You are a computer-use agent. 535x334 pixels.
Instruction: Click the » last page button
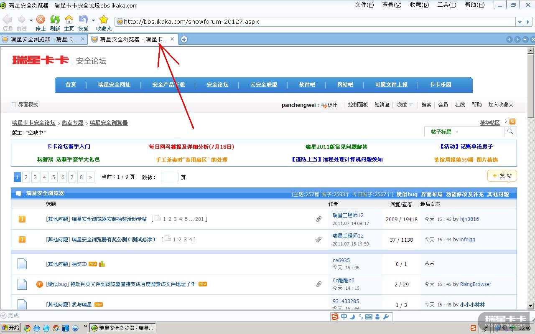(90, 177)
